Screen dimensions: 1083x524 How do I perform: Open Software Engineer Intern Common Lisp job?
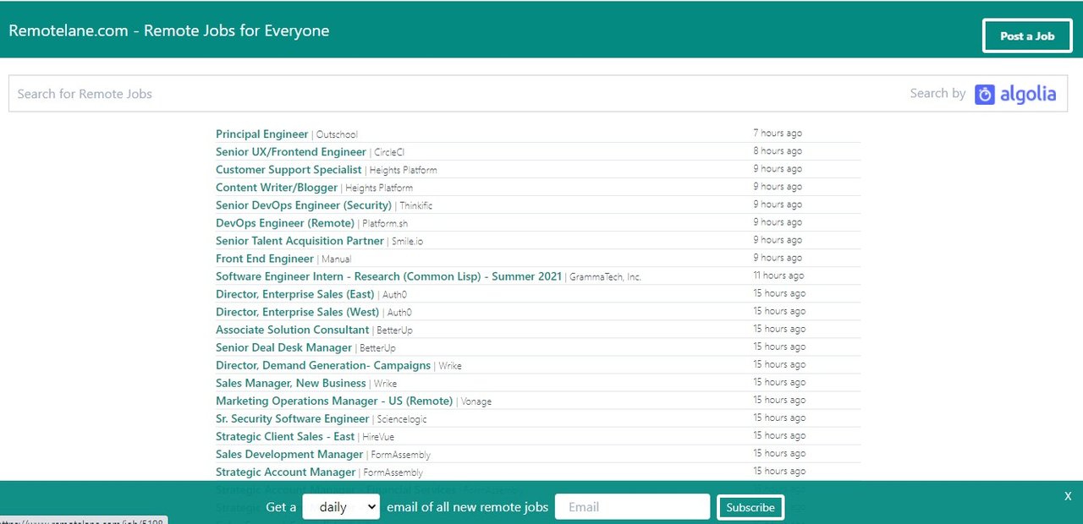388,276
